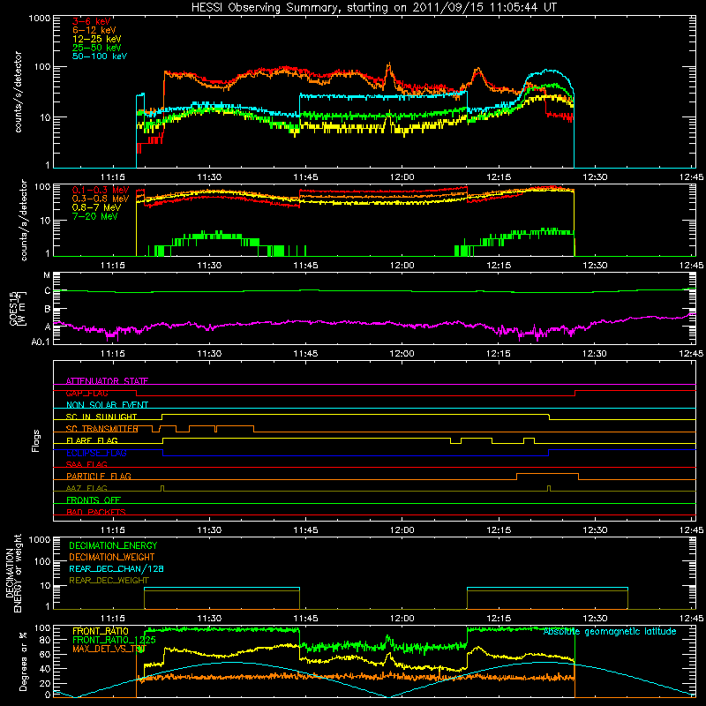Click the orange MAX_DET_VS_TOT legend label

point(109,649)
